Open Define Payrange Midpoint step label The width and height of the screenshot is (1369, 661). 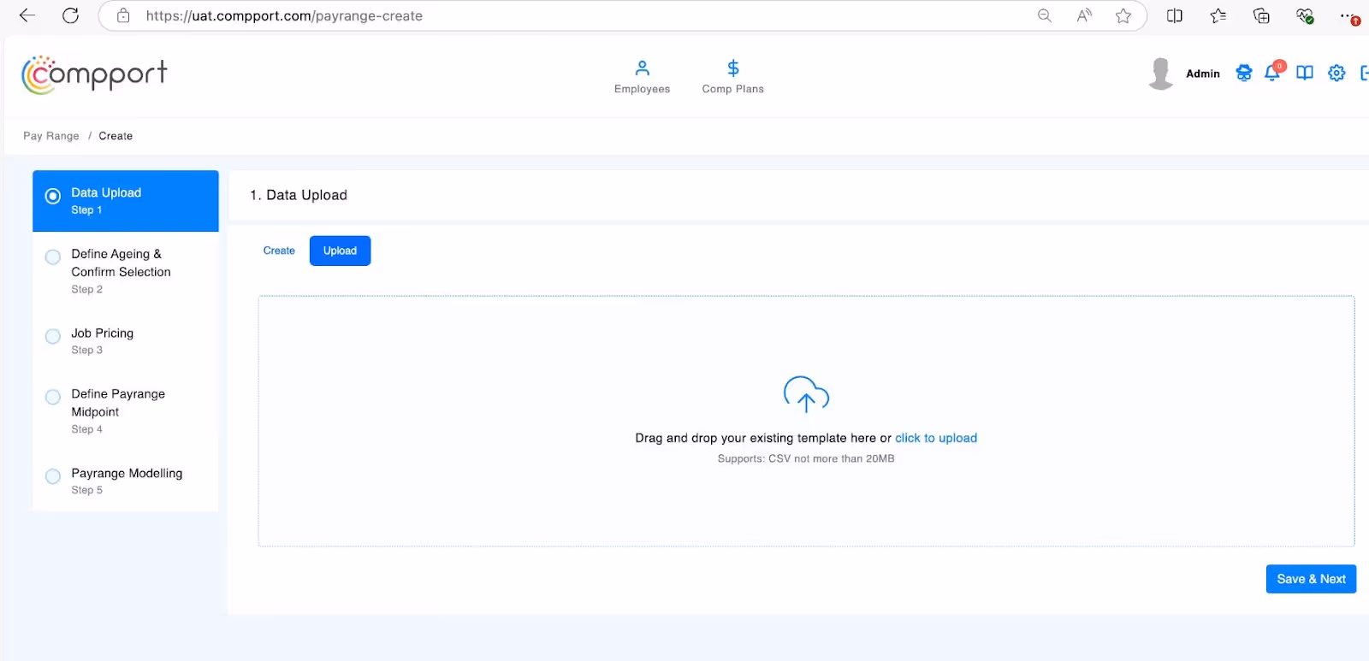pos(118,403)
